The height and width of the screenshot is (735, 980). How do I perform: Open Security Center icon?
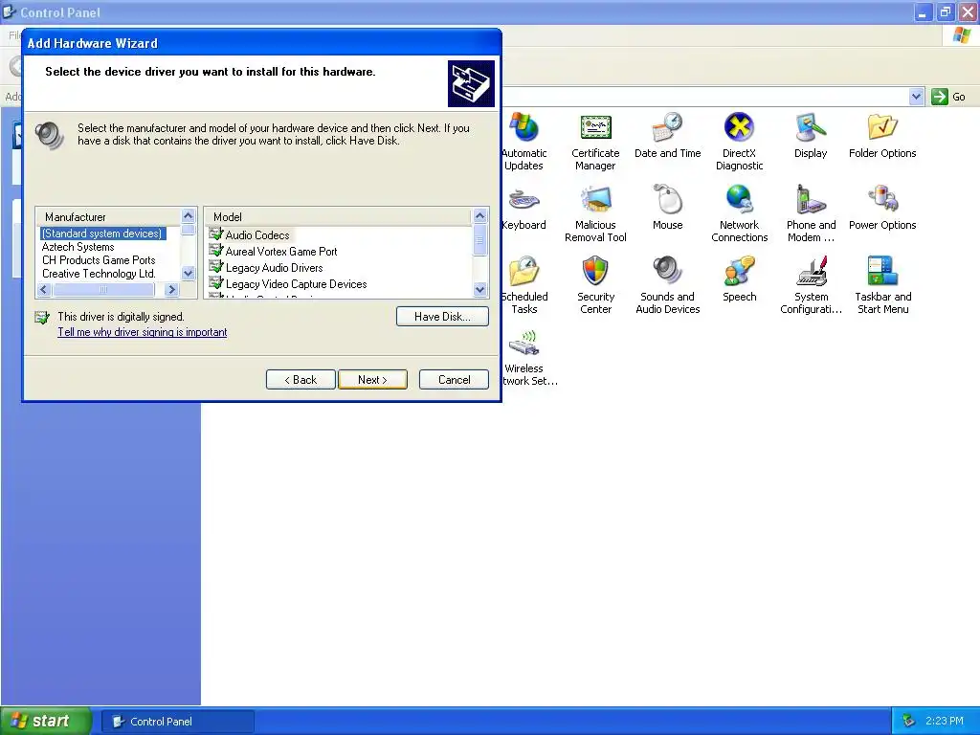[x=595, y=273]
